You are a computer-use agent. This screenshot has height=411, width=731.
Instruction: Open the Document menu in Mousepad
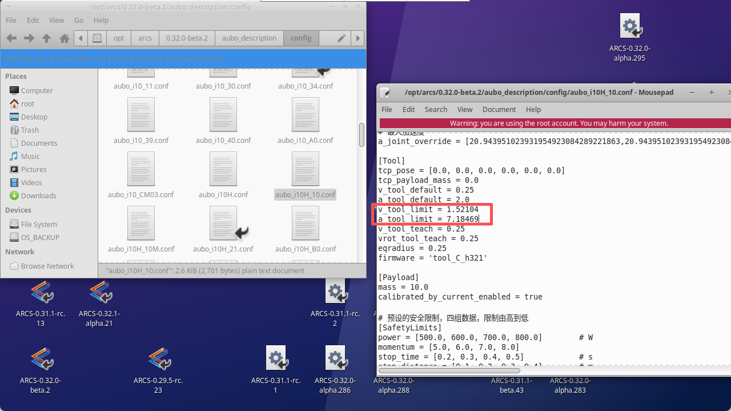(x=499, y=109)
